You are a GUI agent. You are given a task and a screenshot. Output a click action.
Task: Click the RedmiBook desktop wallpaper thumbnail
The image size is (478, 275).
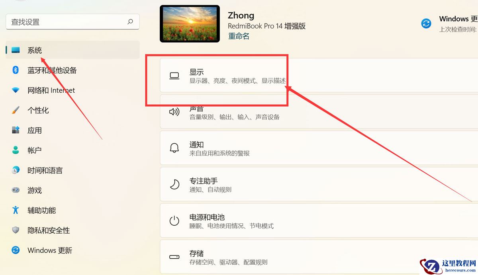190,23
